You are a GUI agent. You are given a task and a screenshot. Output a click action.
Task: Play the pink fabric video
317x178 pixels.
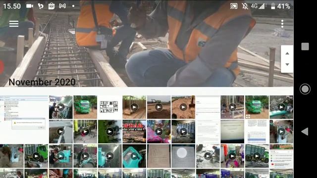158,132
